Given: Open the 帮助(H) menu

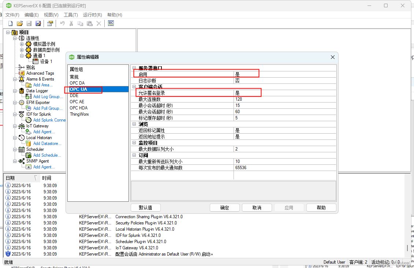Looking at the screenshot, I should click(115, 15).
